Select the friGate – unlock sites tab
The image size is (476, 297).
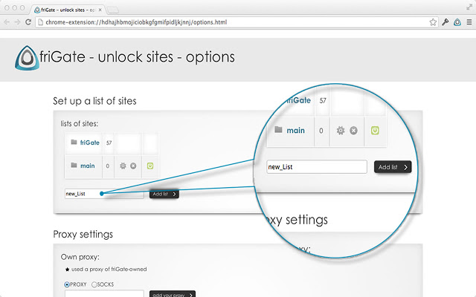tap(68, 10)
